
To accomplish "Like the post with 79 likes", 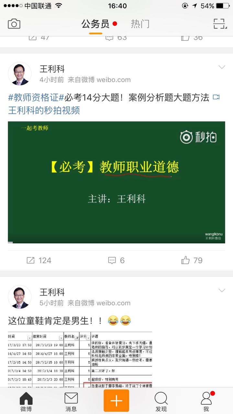I will (x=192, y=260).
